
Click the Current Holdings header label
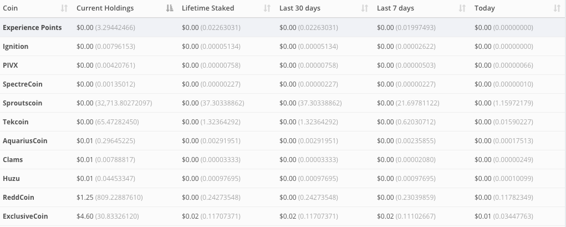pyautogui.click(x=105, y=8)
